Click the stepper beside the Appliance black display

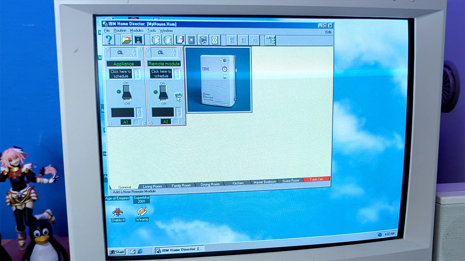pyautogui.click(x=138, y=112)
